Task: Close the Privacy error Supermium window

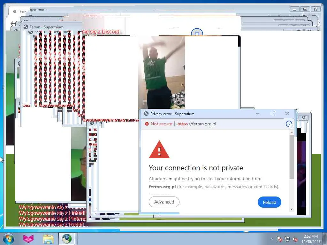Action: pos(287,114)
